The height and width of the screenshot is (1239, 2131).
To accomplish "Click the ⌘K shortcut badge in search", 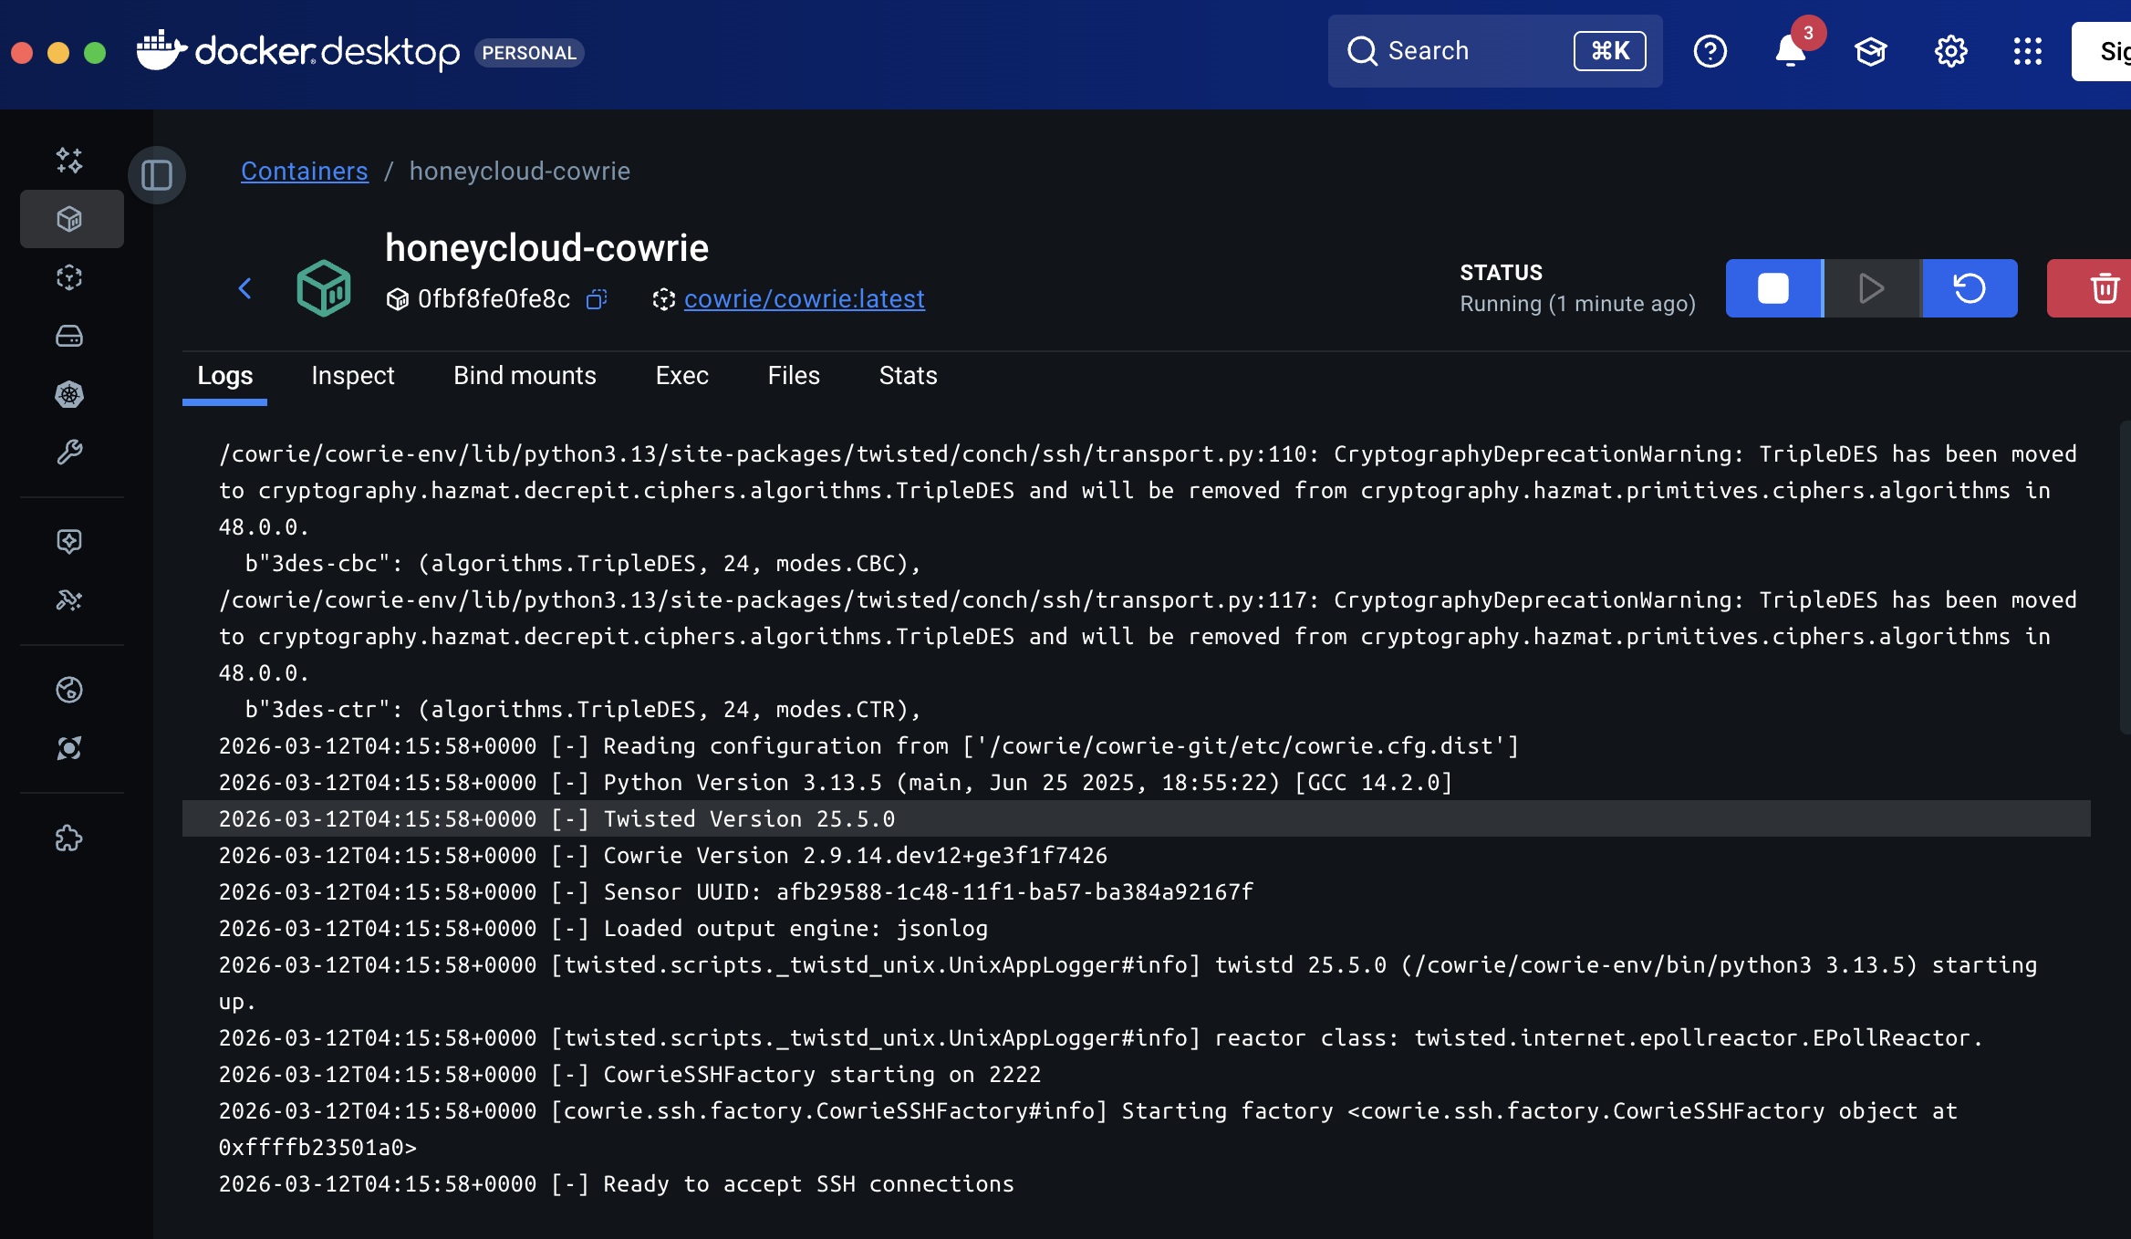I will click(1610, 51).
